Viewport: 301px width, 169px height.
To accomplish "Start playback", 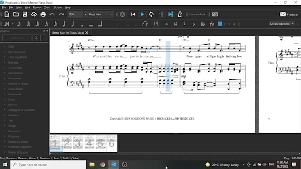I will tap(142, 15).
